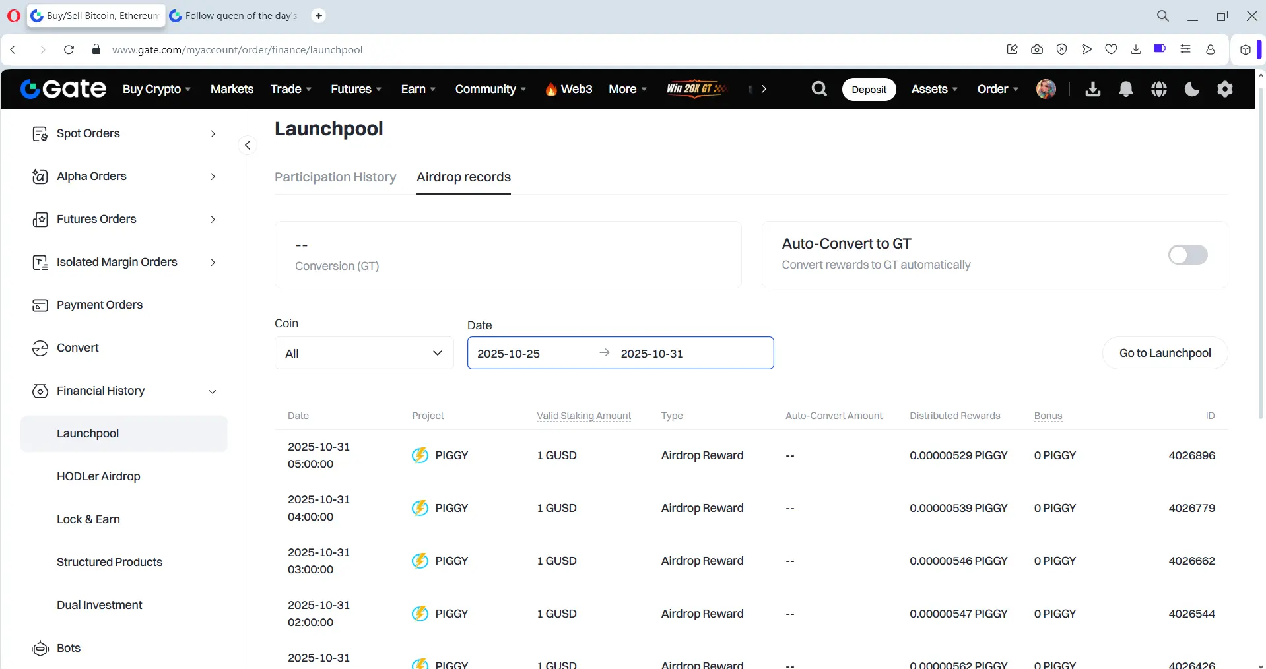
Task: Toggle Auto-Convert to GT switch
Action: pos(1188,255)
